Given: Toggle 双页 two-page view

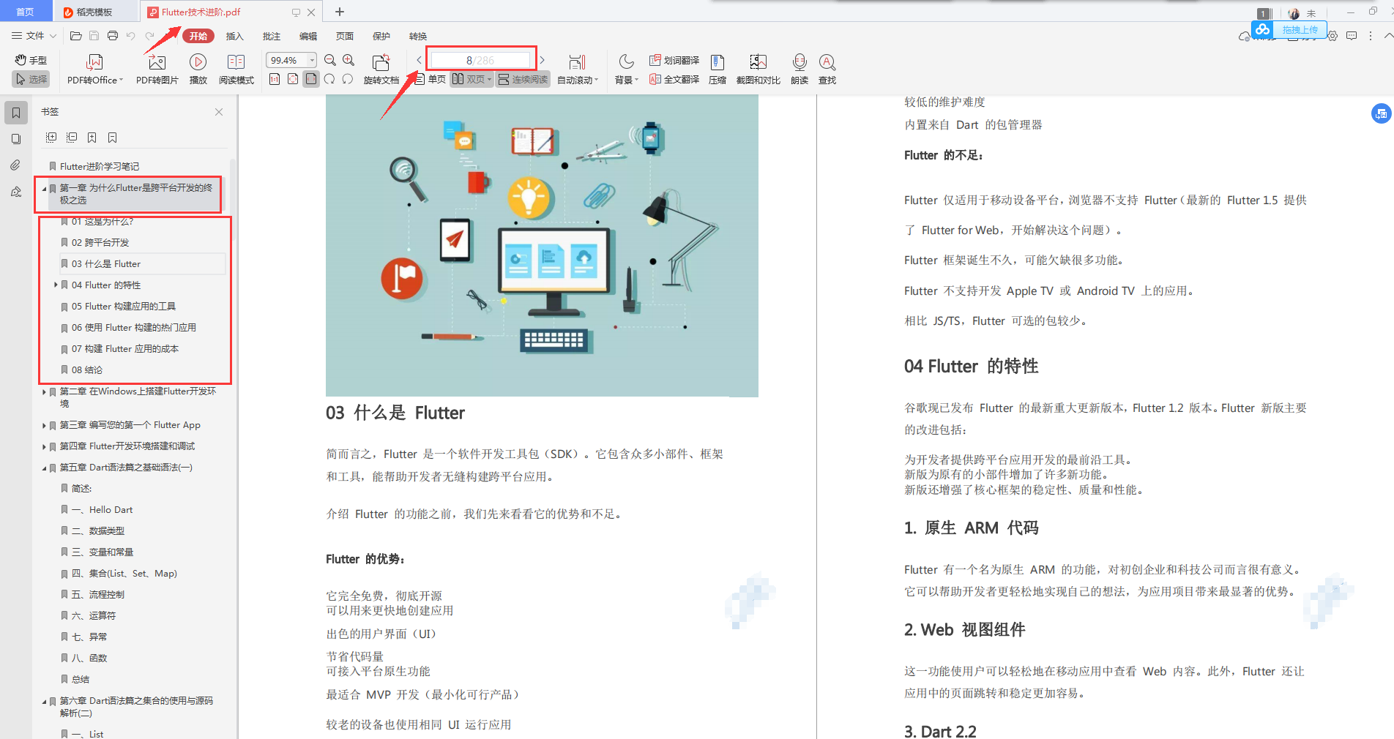Looking at the screenshot, I should 471,79.
